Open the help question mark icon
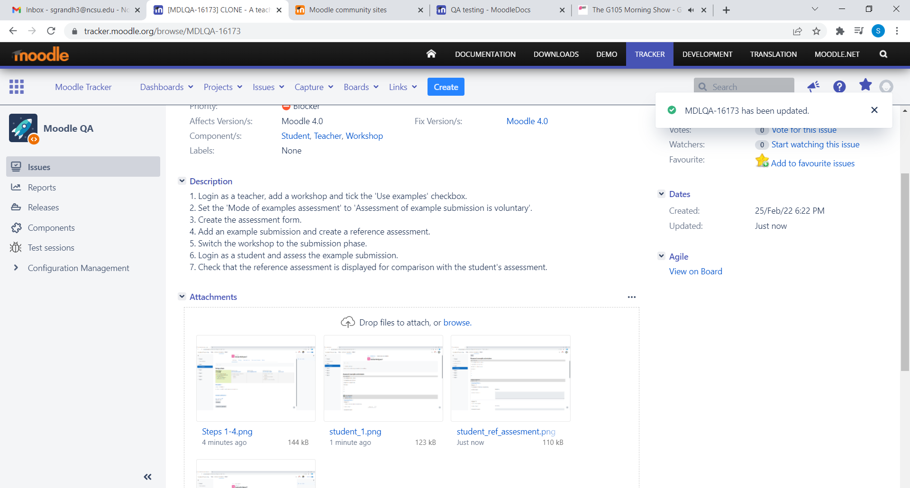 (x=839, y=87)
